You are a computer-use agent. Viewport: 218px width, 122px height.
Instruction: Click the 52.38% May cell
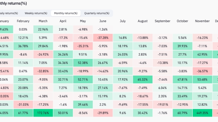point(83,63)
